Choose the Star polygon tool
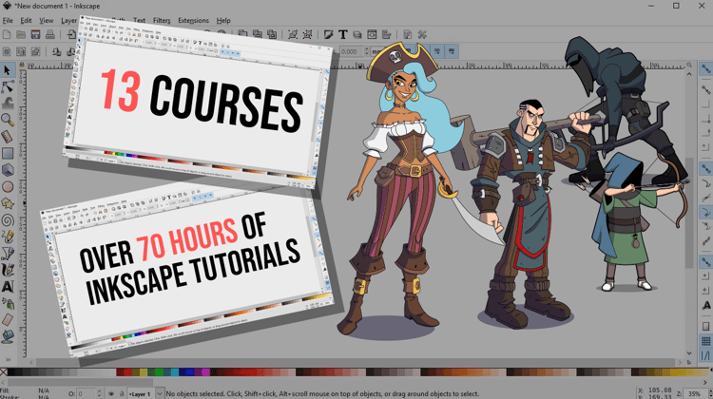 pyautogui.click(x=8, y=203)
